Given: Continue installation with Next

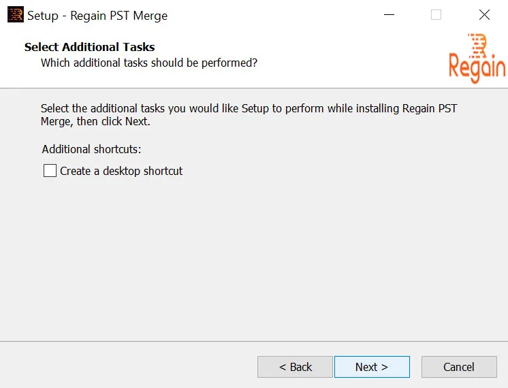Looking at the screenshot, I should (372, 367).
